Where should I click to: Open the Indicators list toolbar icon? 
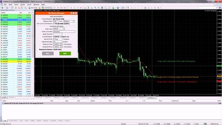coord(113,8)
